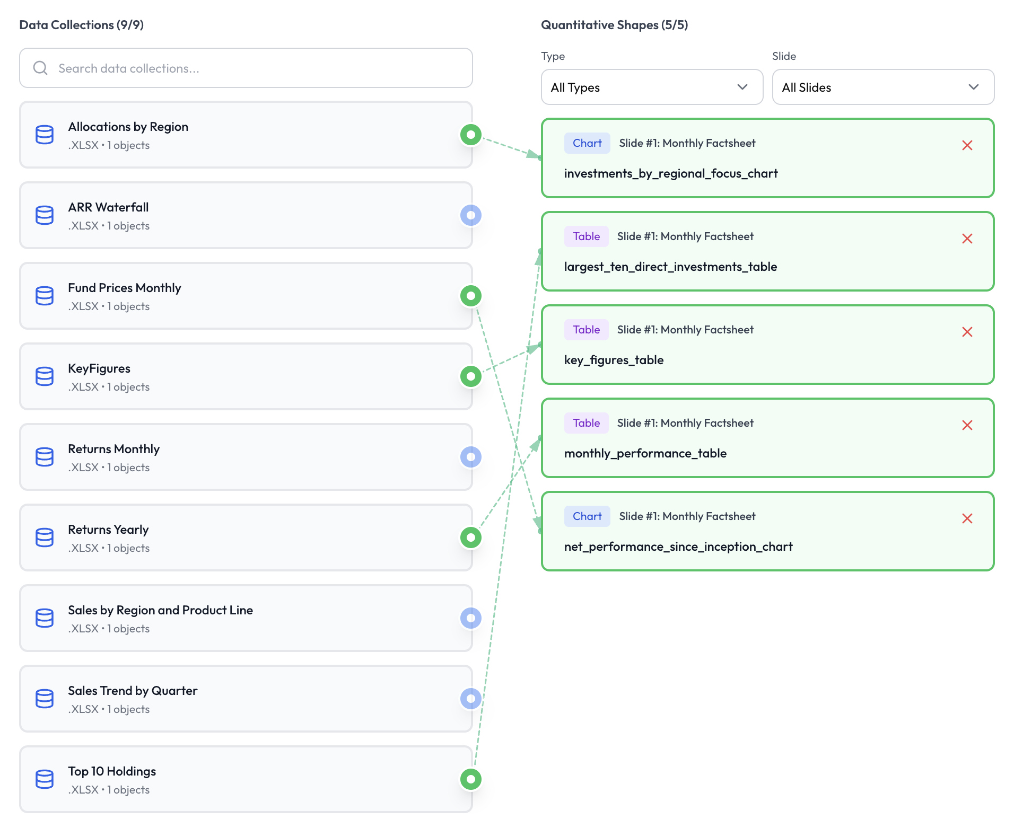Image resolution: width=1014 pixels, height=828 pixels.
Task: Click the Chart tag on investments_by_regional_focus_chart
Action: pos(587,143)
